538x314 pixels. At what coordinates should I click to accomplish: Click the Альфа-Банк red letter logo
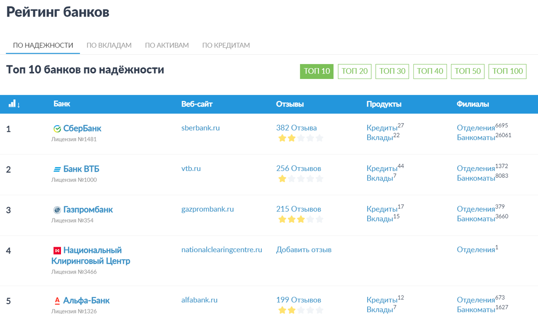(x=57, y=301)
